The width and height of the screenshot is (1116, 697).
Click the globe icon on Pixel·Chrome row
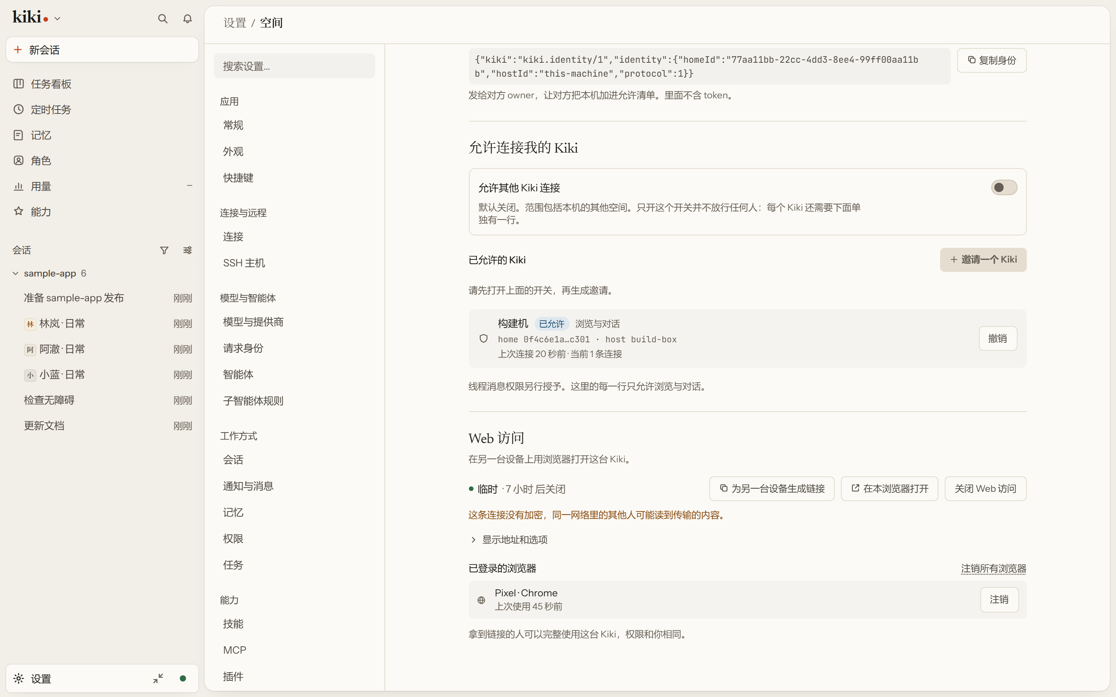[481, 600]
